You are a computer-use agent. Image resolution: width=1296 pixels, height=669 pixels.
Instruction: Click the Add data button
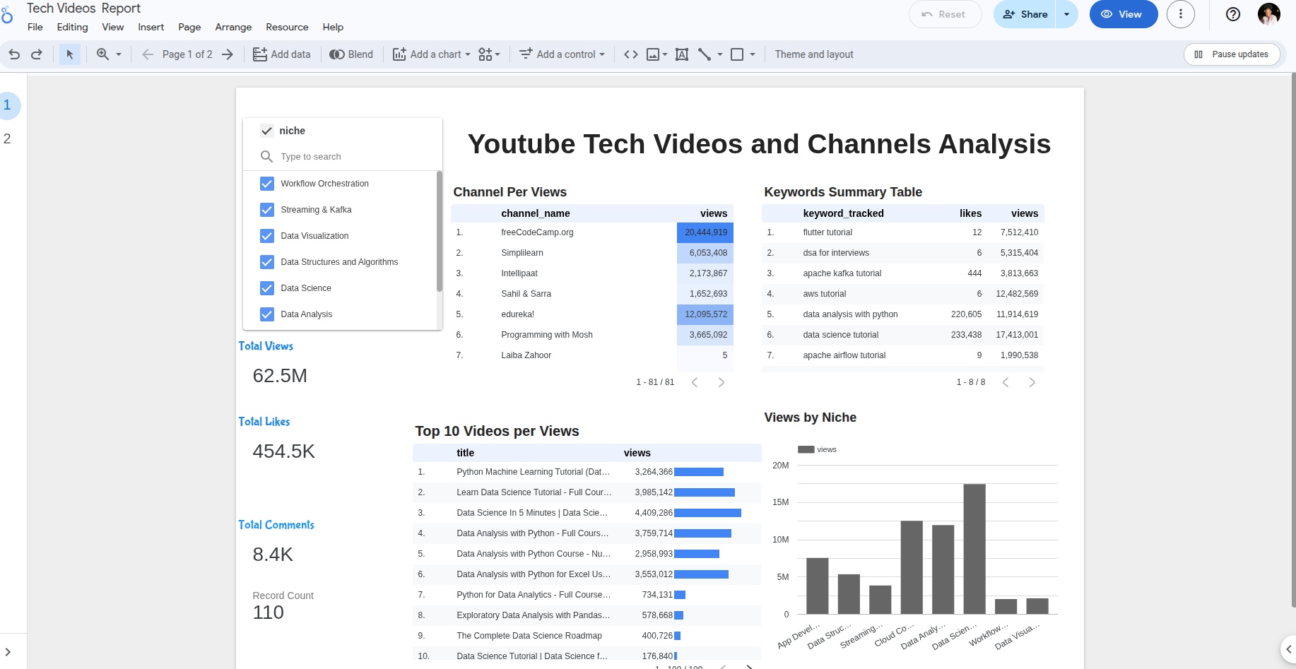[282, 54]
